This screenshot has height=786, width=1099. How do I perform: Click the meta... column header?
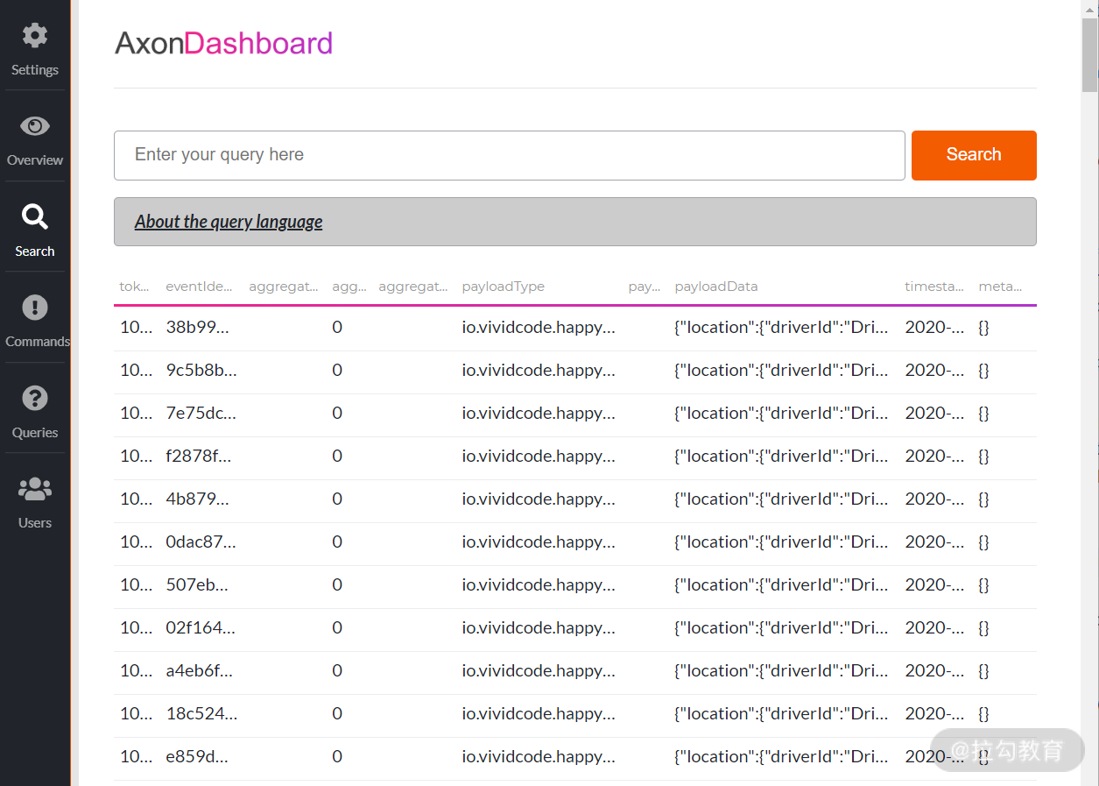1000,287
